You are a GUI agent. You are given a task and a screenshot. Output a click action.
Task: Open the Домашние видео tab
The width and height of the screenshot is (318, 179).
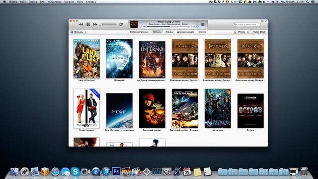[185, 32]
